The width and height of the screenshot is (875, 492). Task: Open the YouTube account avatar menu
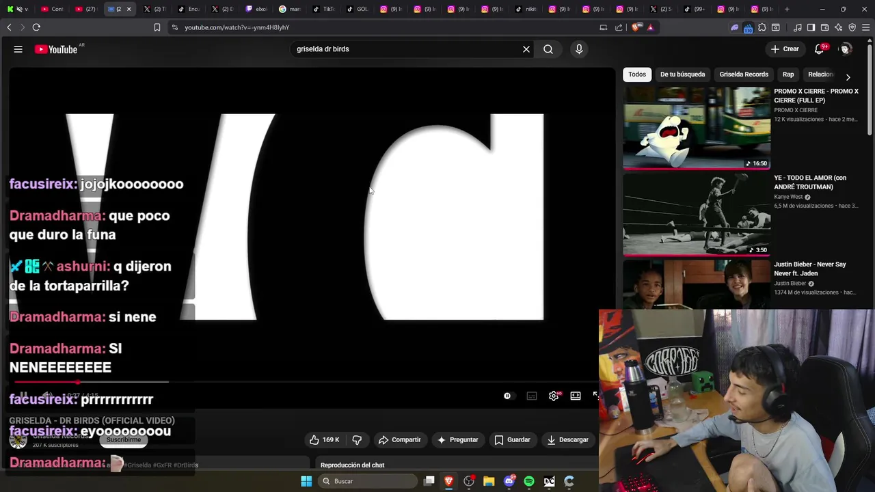[x=846, y=49]
